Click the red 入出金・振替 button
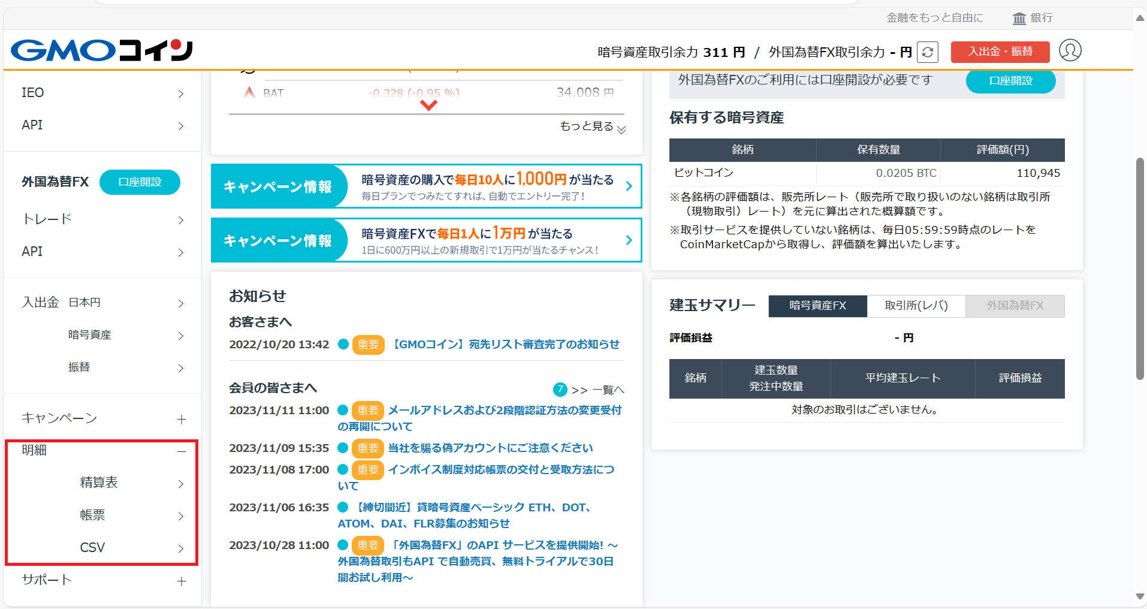1147x609 pixels. (x=1000, y=52)
